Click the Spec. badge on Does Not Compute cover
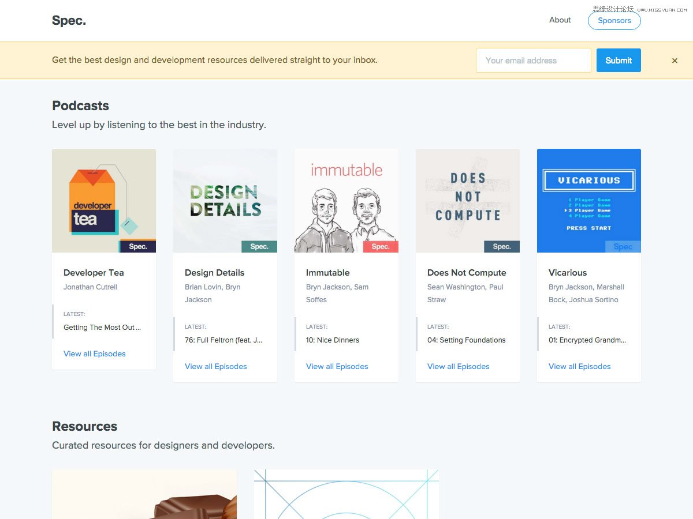Image resolution: width=693 pixels, height=519 pixels. tap(502, 246)
